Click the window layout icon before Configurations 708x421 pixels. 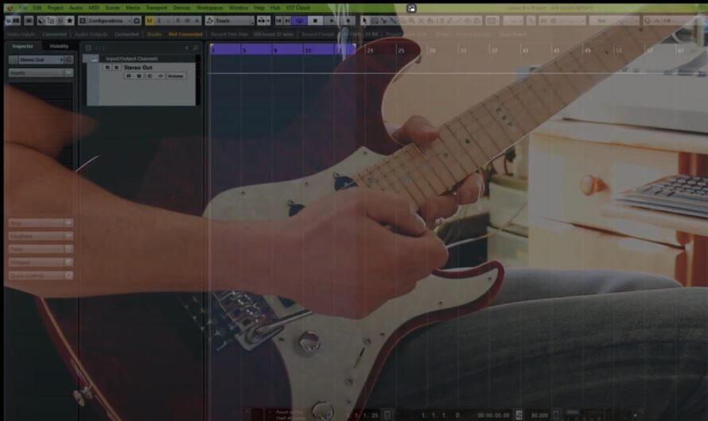(82, 21)
